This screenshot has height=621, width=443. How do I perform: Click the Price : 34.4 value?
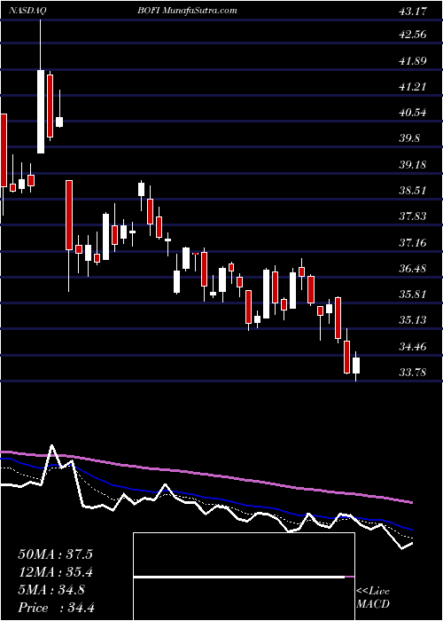(56, 608)
